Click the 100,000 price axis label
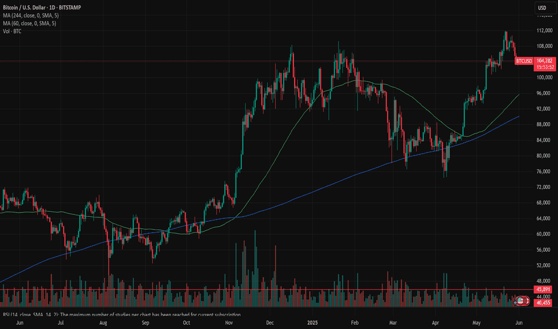The image size is (558, 329). [544, 78]
